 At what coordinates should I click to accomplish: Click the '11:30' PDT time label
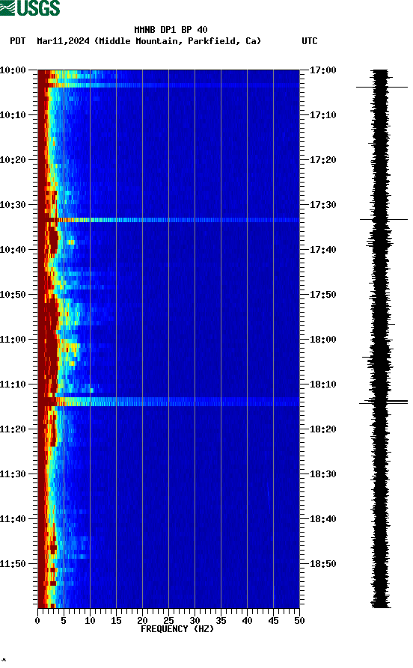(x=13, y=474)
